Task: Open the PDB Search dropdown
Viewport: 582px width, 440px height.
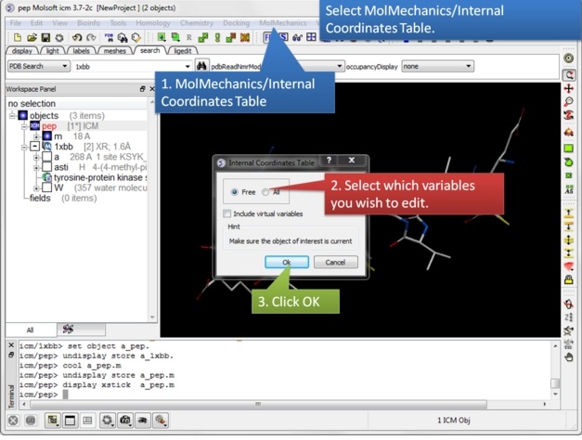Action: [x=38, y=67]
